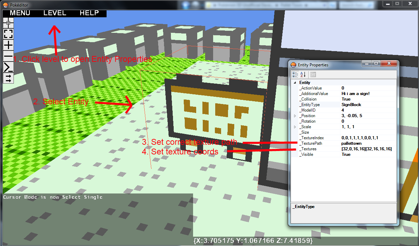Screen dimensions: 419x246
Task: Open the LEVEL menu
Action: coord(55,13)
